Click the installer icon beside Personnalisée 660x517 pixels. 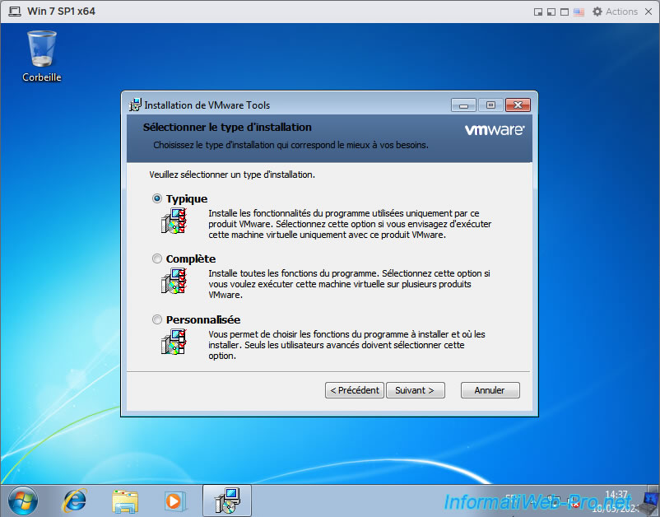point(174,341)
